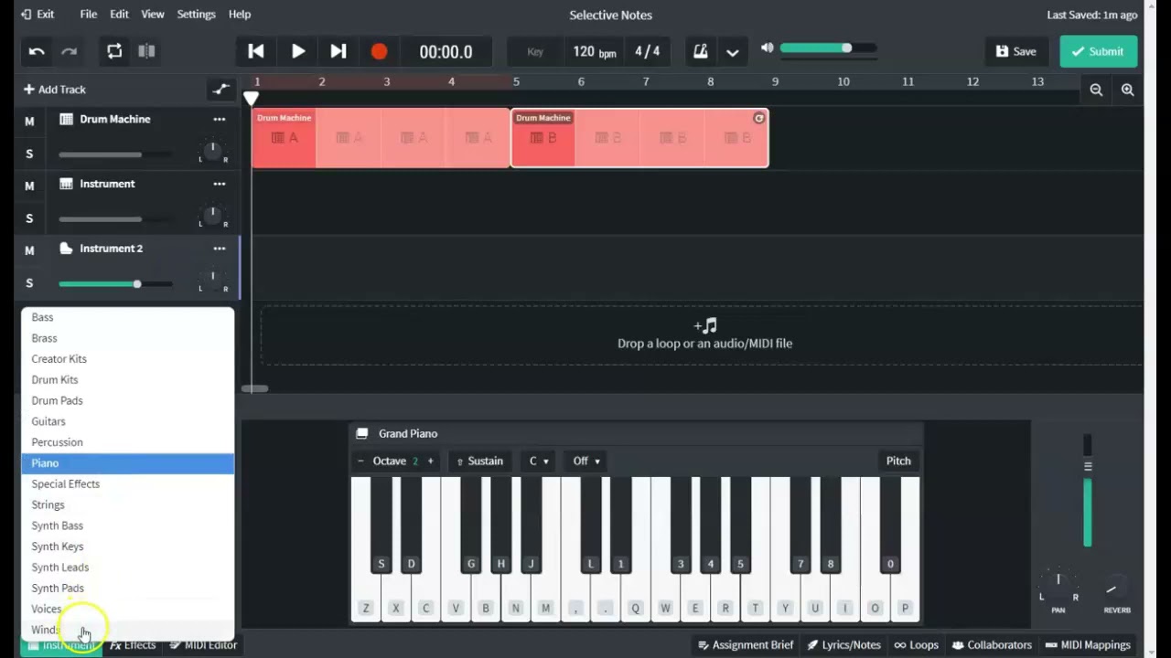Decrease the keyboard octave with minus
Screen dimensions: 1171x658
360,462
